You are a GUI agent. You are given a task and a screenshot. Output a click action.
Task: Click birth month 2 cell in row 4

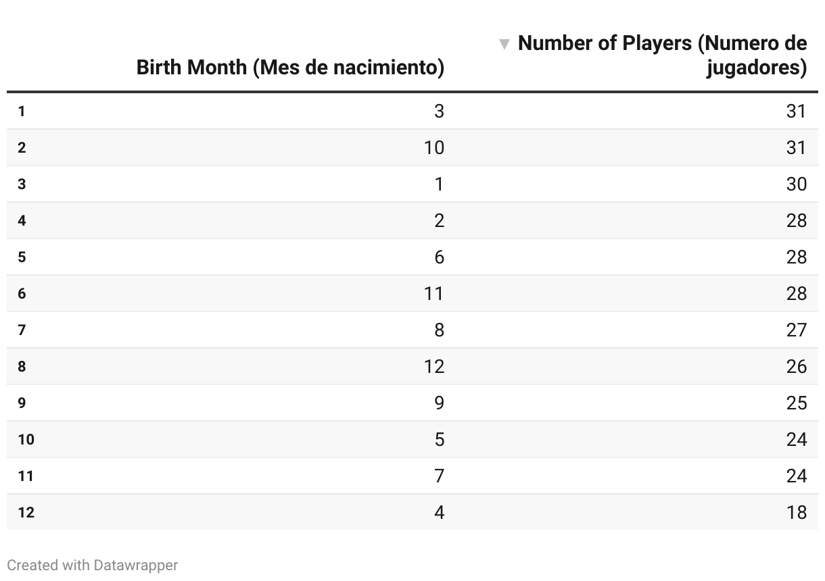click(440, 220)
